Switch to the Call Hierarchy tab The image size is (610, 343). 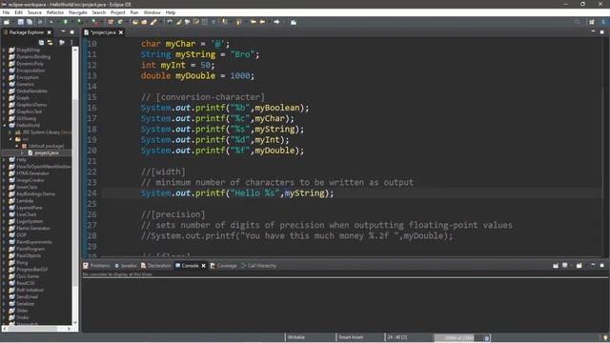click(x=258, y=266)
